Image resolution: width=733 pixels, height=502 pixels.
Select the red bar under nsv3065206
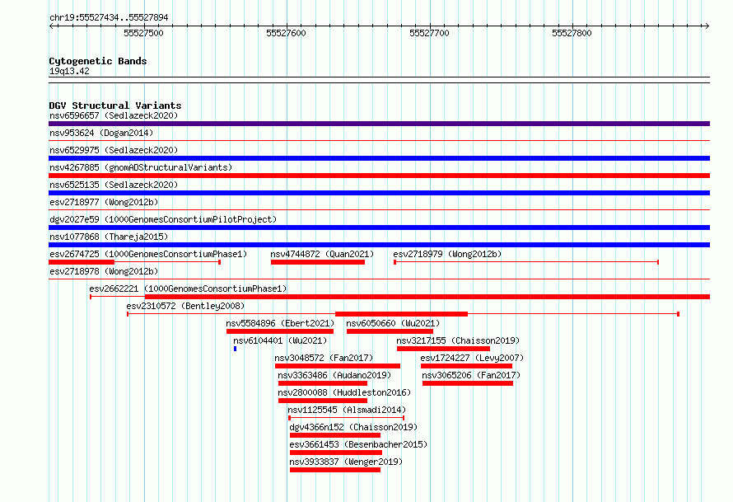[468, 383]
